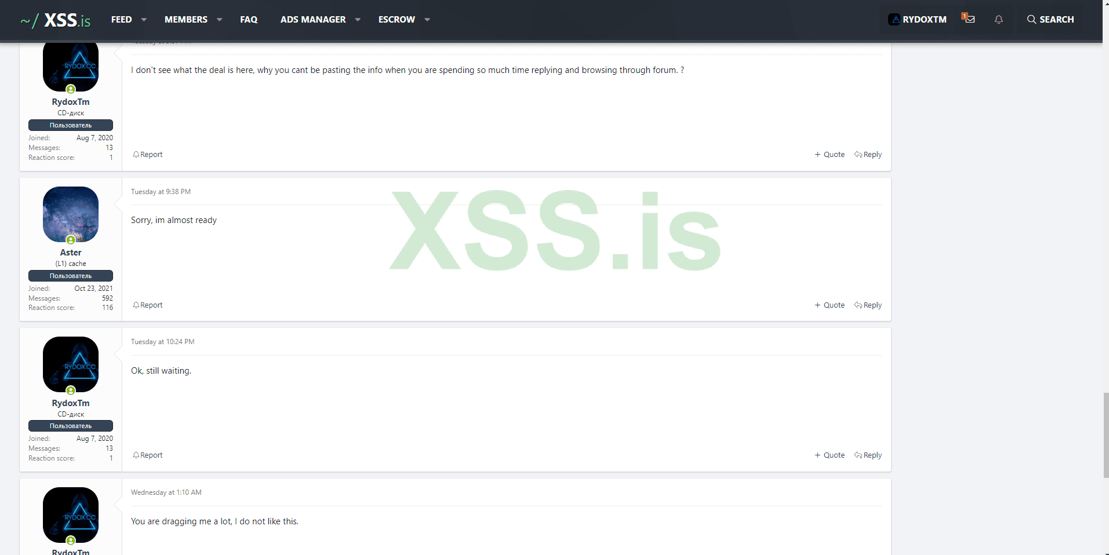1109x555 pixels.
Task: Reply to the "Ok, still waiting." post
Action: click(x=868, y=455)
